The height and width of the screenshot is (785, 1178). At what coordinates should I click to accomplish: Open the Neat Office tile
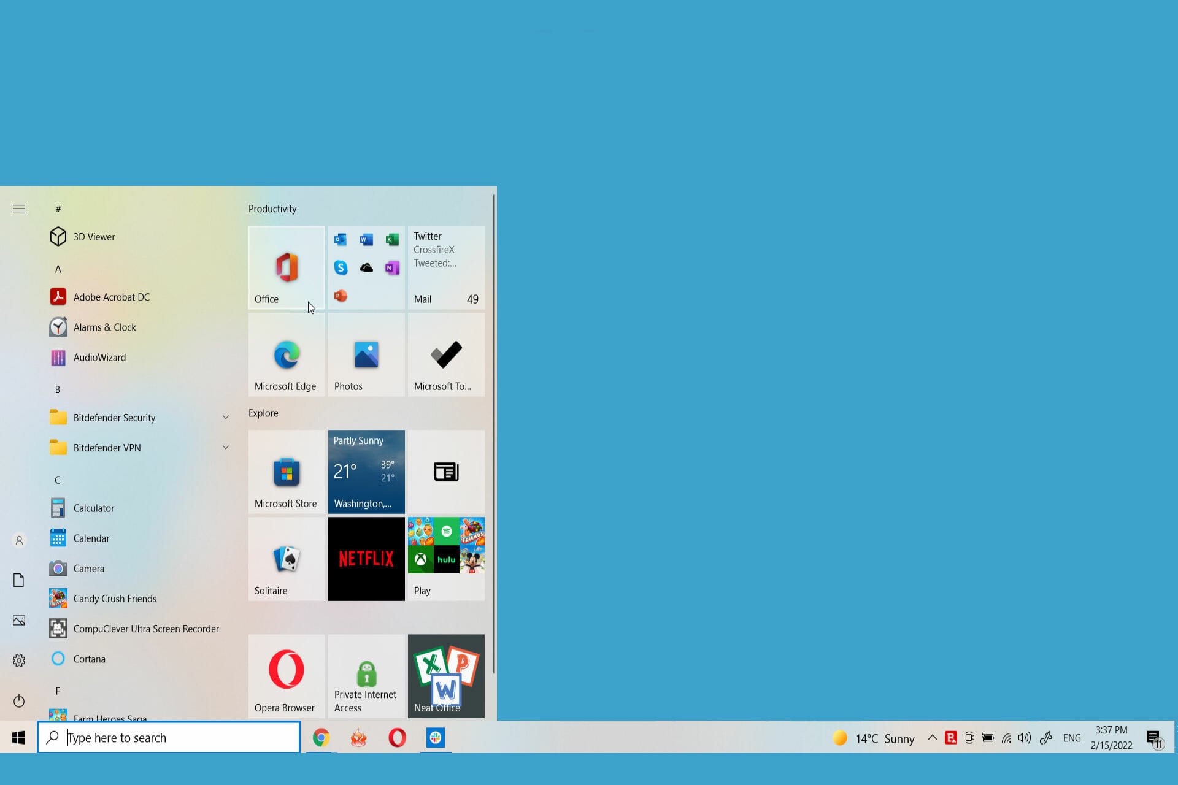pos(446,676)
